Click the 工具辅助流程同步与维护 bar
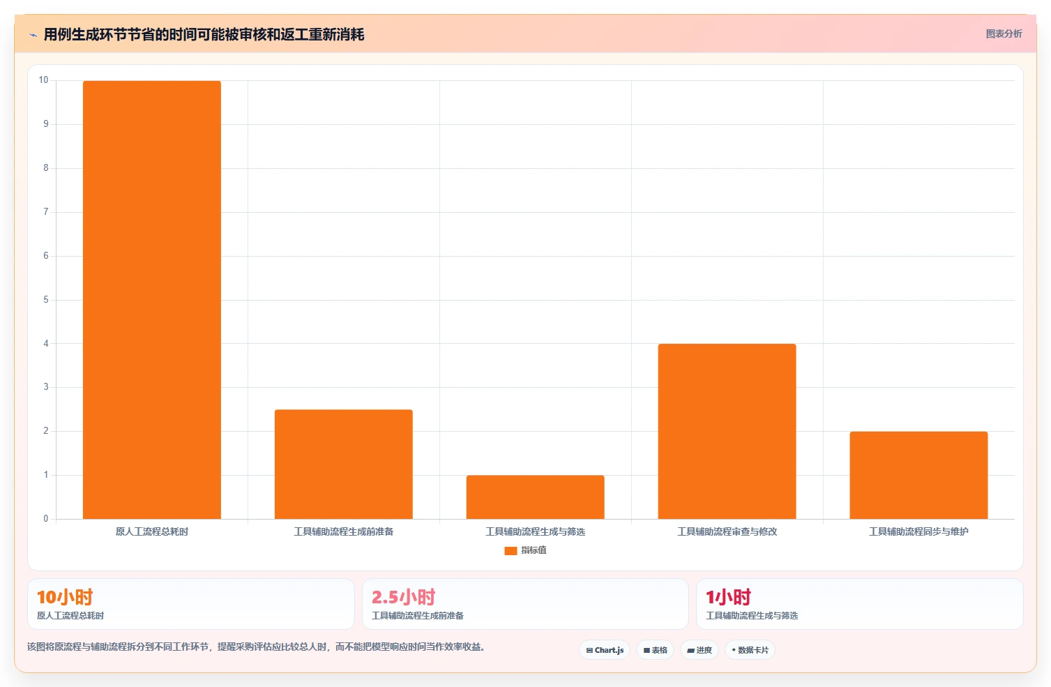Viewport: 1051px width, 687px height. [918, 475]
